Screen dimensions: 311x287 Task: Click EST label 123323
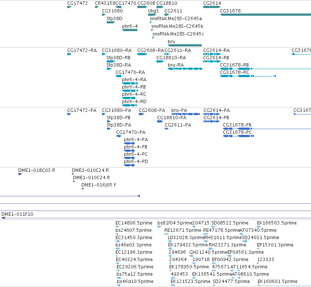click(x=266, y=260)
